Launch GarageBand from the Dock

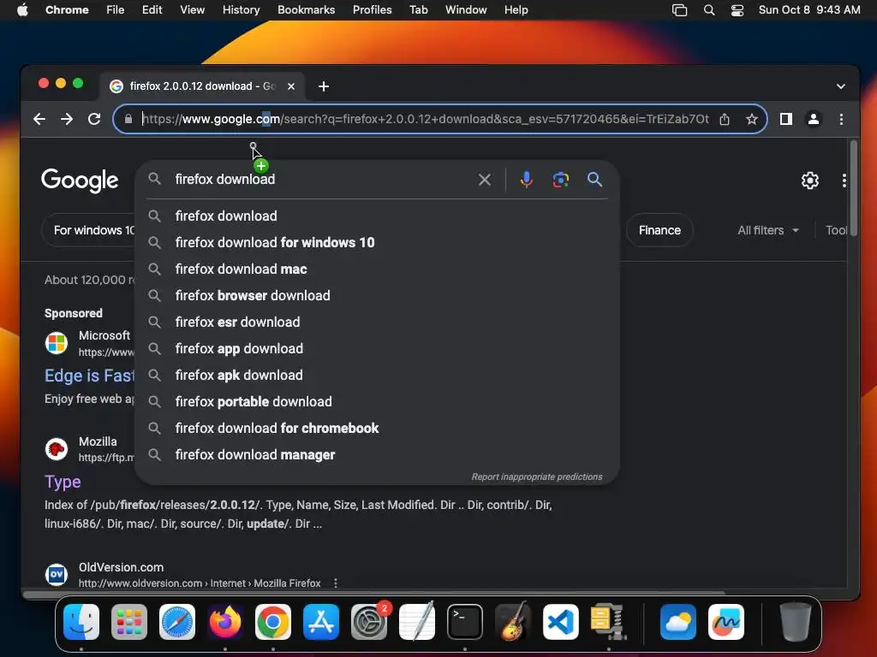tap(512, 621)
